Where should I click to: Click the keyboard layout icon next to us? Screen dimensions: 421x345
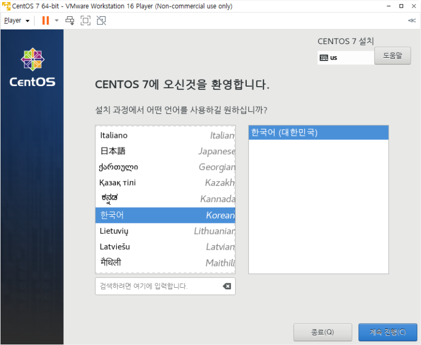tap(324, 58)
